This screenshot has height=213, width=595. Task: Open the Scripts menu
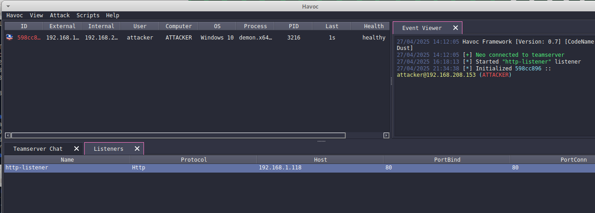(88, 15)
